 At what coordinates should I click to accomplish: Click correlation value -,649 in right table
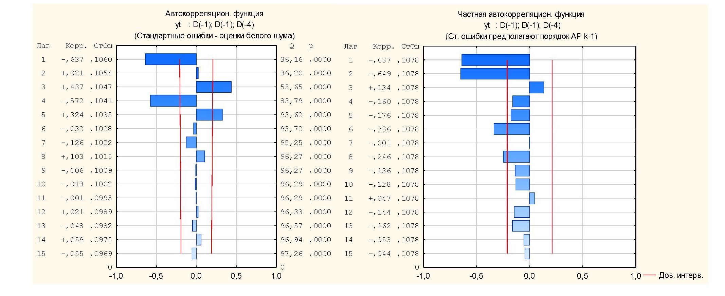pyautogui.click(x=379, y=74)
